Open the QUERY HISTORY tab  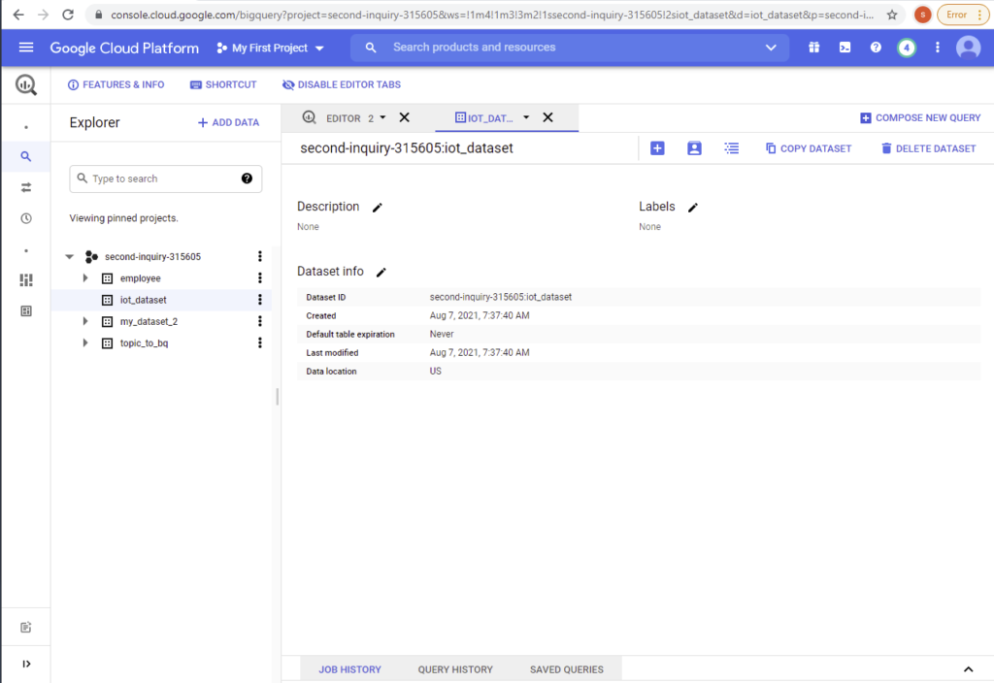(455, 669)
